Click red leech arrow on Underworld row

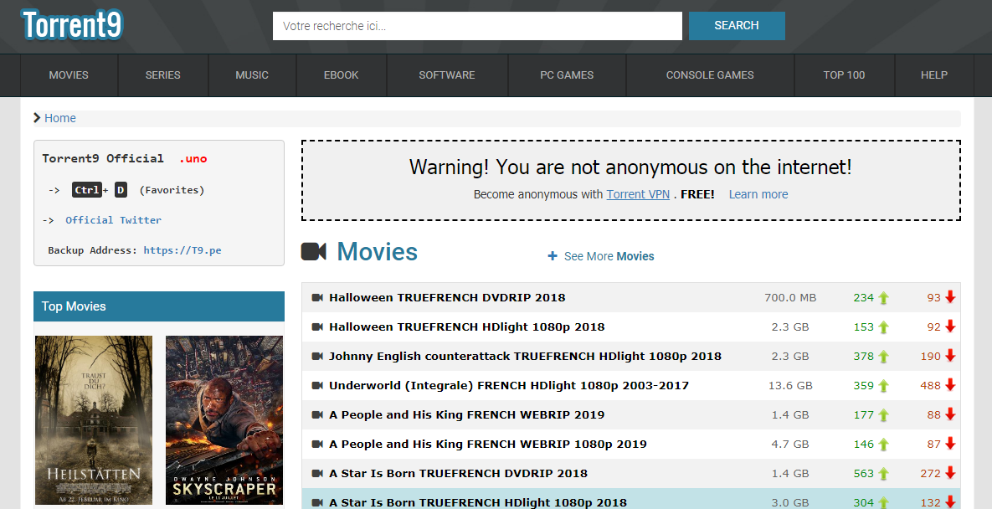point(950,386)
